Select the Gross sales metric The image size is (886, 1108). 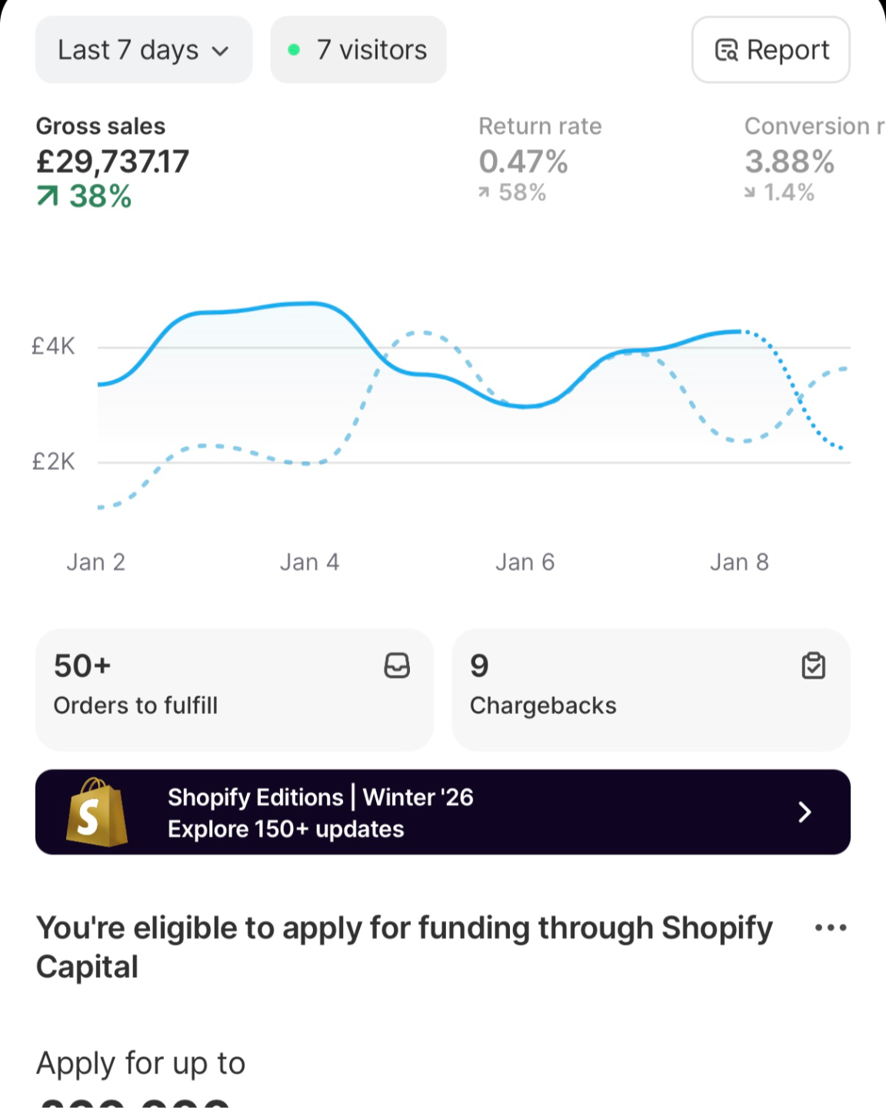click(x=112, y=162)
